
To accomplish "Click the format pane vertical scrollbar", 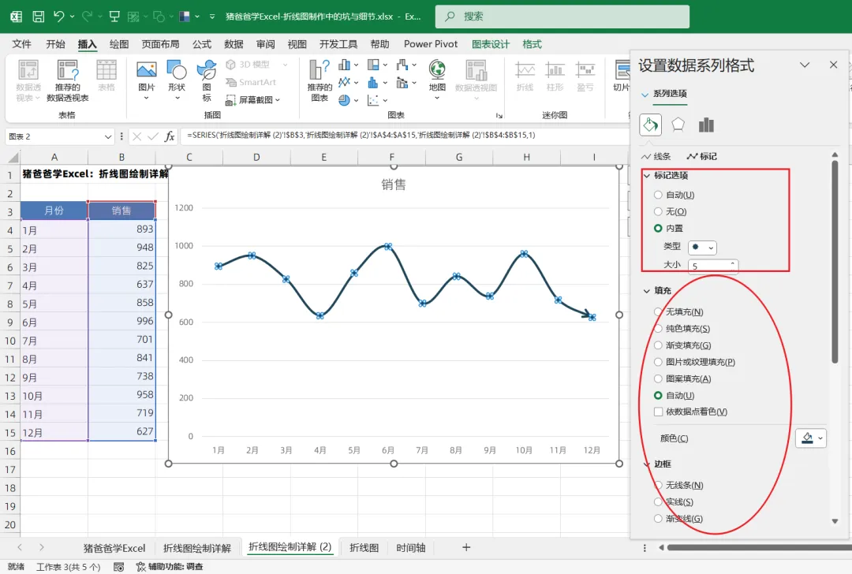I will pos(835,261).
